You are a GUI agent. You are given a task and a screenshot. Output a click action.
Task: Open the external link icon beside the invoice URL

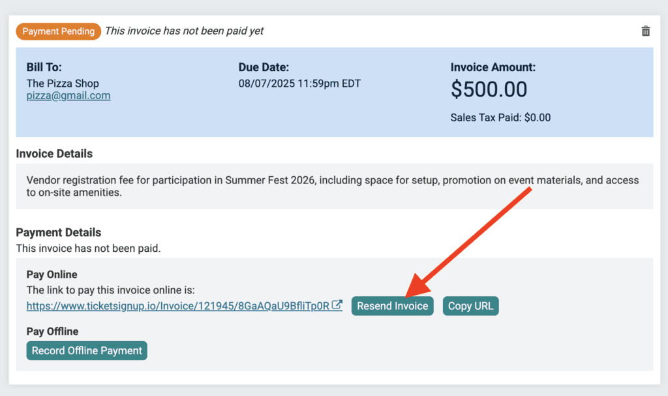pos(337,305)
